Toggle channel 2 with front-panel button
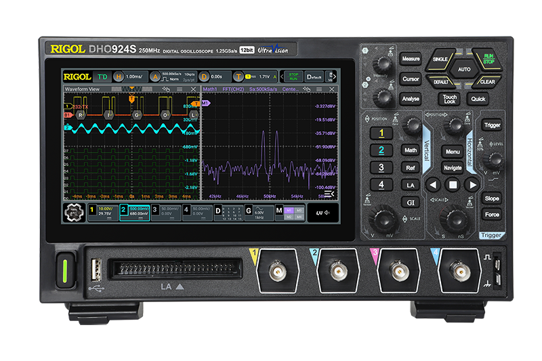The width and height of the screenshot is (542, 361). (381, 150)
